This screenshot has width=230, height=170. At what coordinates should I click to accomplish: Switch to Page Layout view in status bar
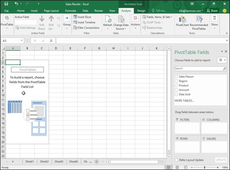pyautogui.click(x=177, y=167)
